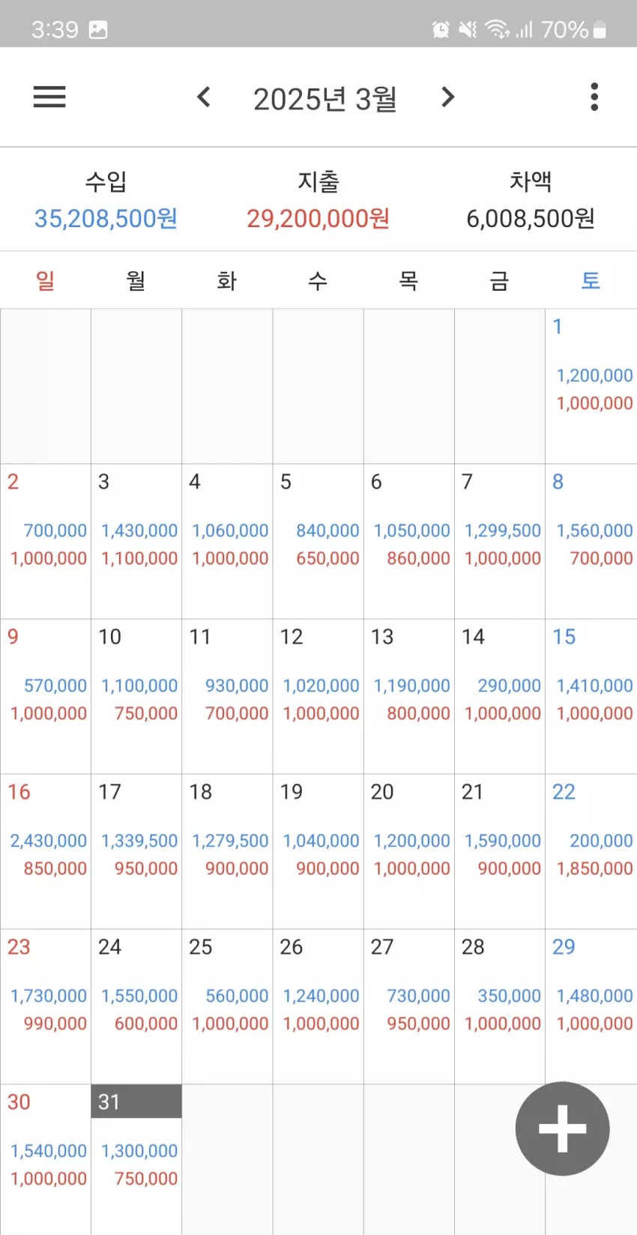Tap the battery icon in status bar

599,29
